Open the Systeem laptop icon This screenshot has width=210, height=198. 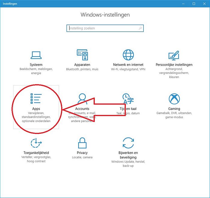(36, 55)
